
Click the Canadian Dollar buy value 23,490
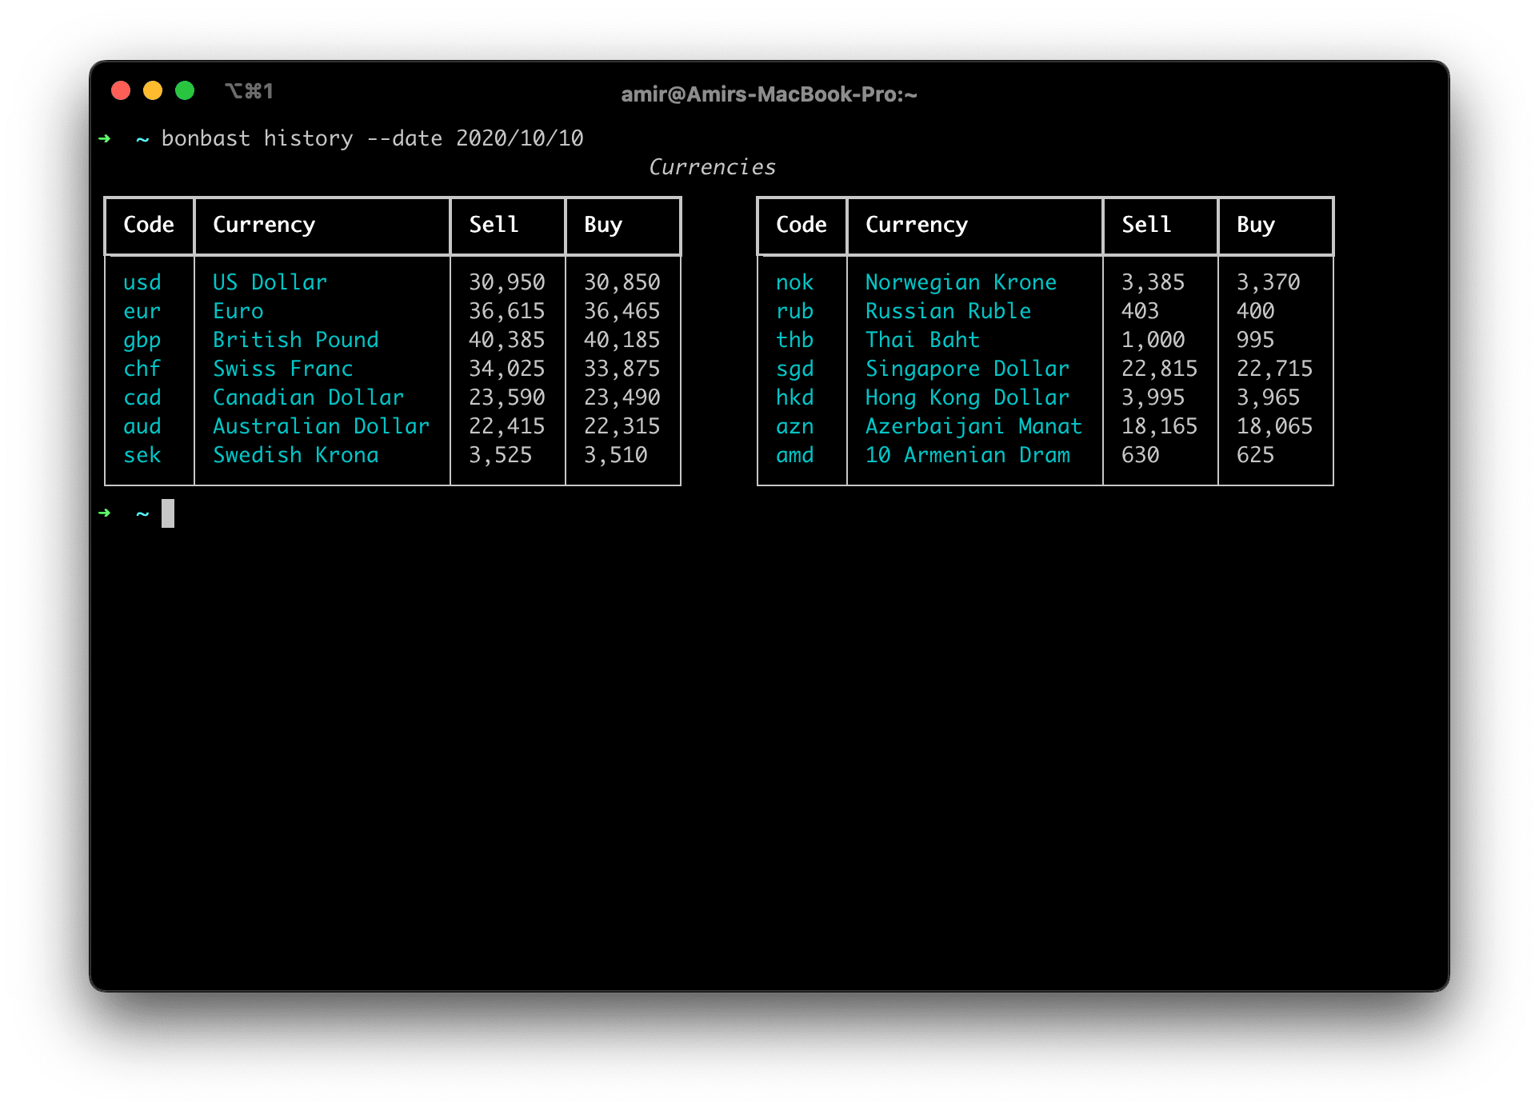[x=622, y=397]
